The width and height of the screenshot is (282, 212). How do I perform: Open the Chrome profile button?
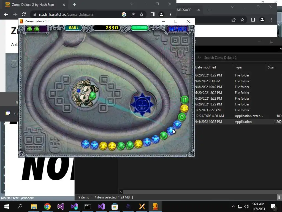[161, 14]
